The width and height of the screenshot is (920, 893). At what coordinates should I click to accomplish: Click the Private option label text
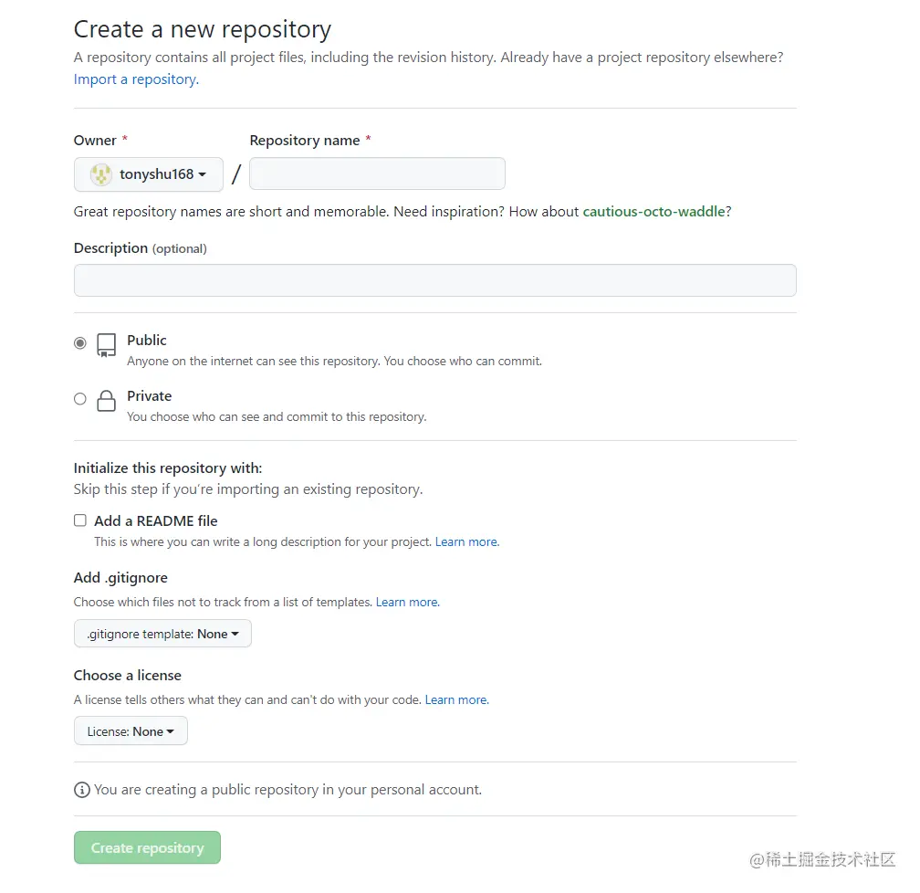click(x=150, y=396)
